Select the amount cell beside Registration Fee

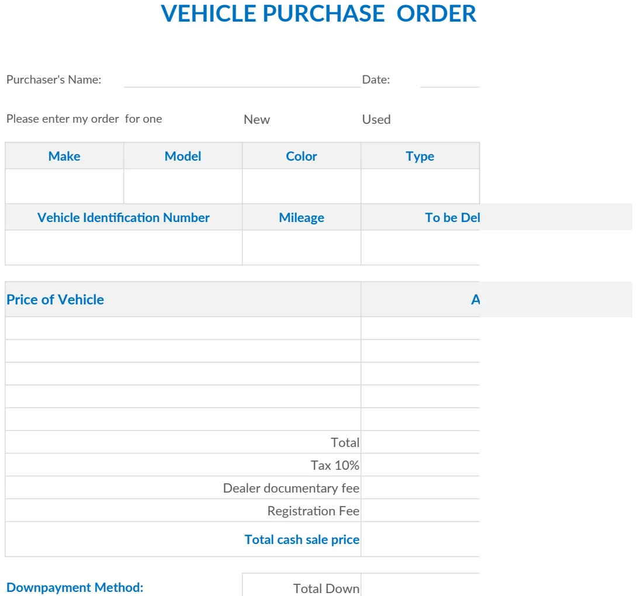pos(420,510)
